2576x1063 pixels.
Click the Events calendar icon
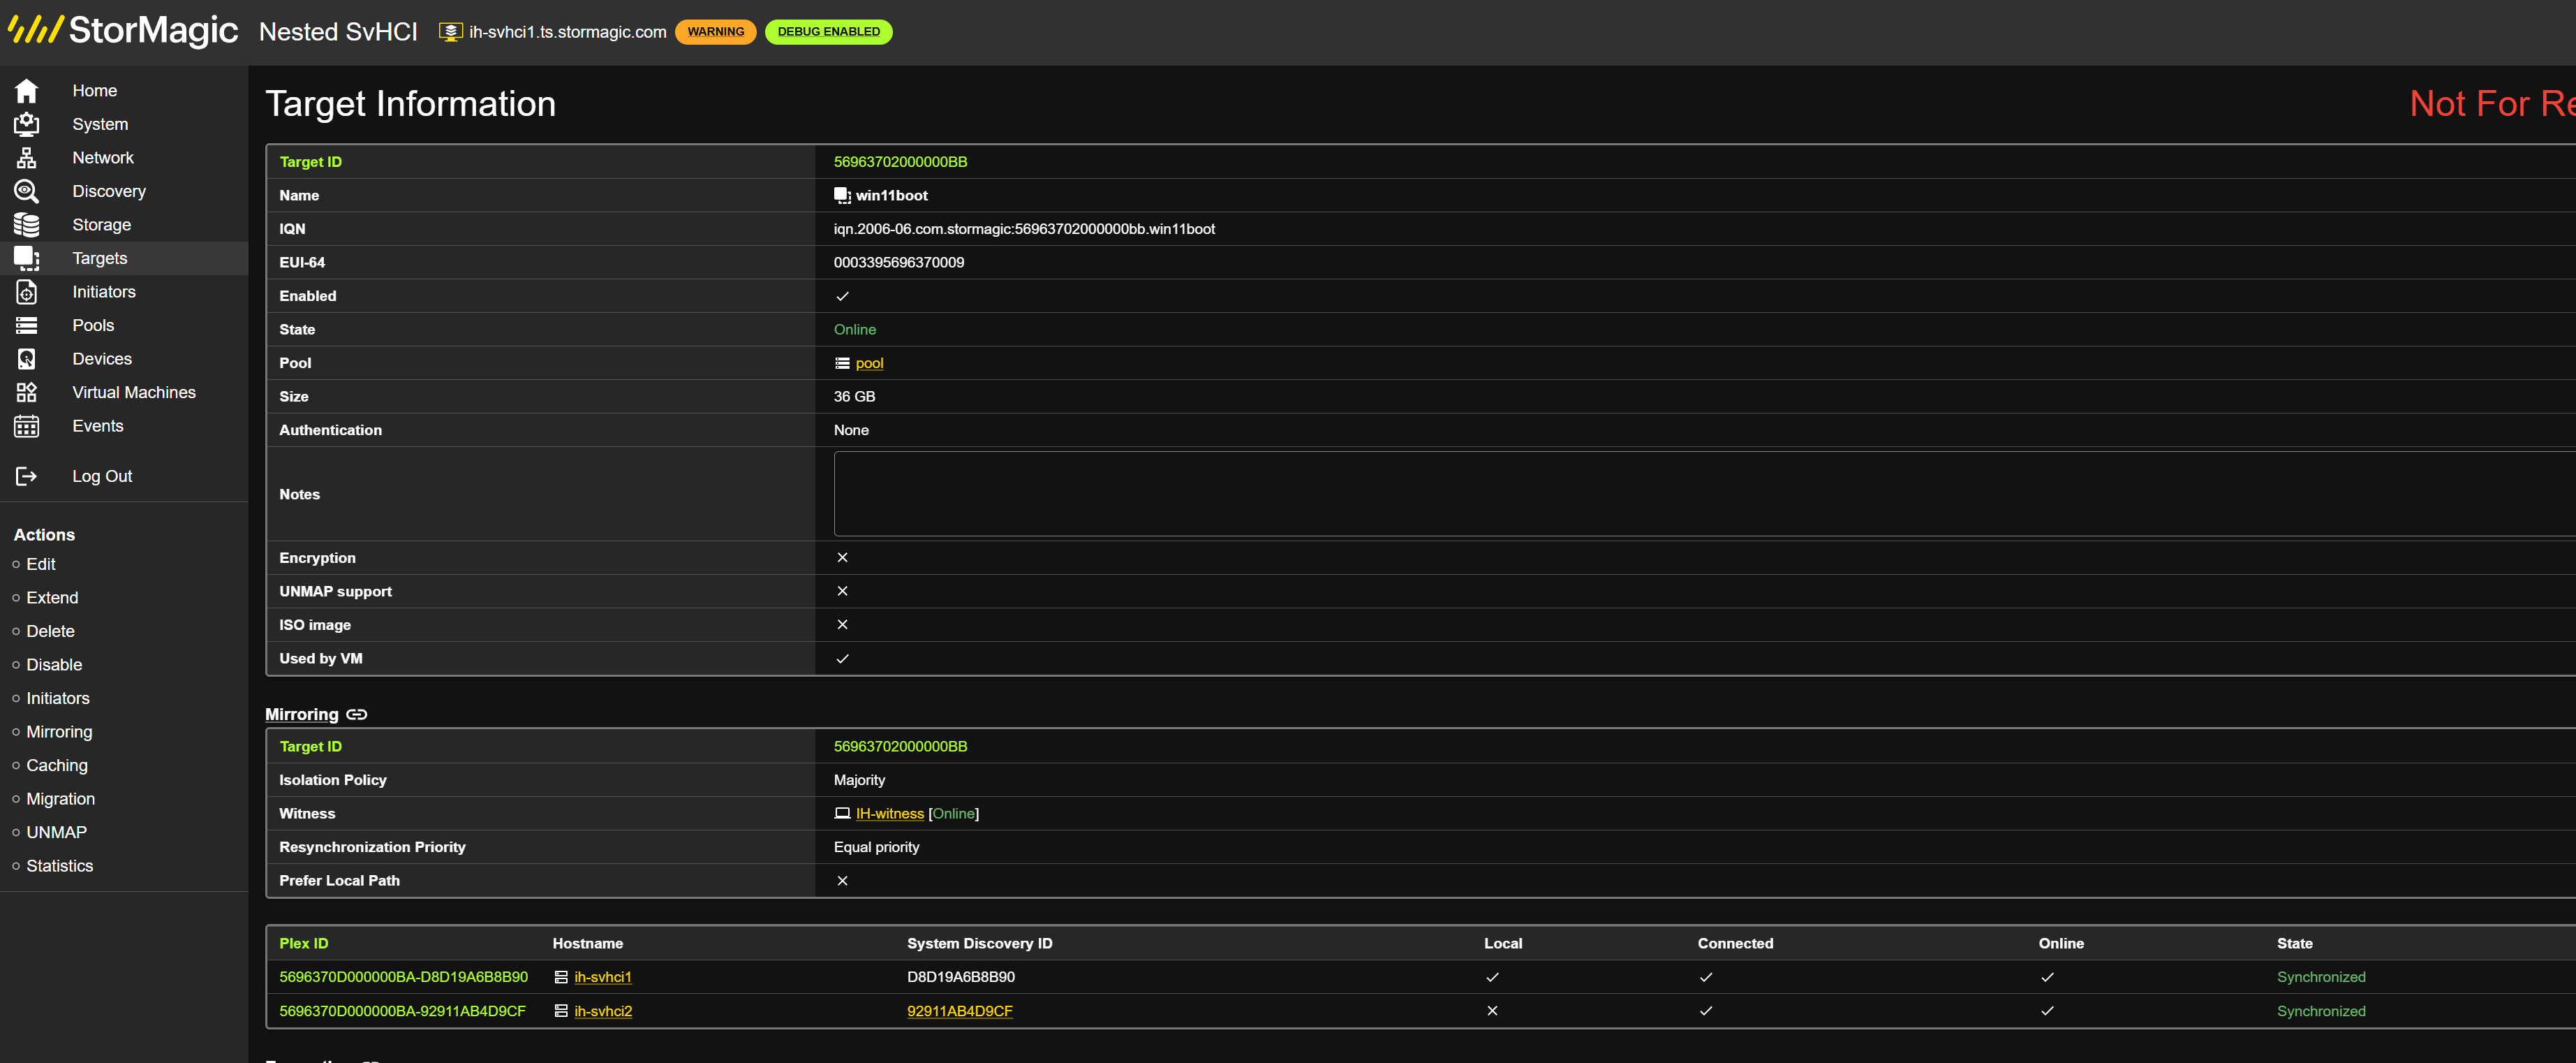pyautogui.click(x=26, y=426)
